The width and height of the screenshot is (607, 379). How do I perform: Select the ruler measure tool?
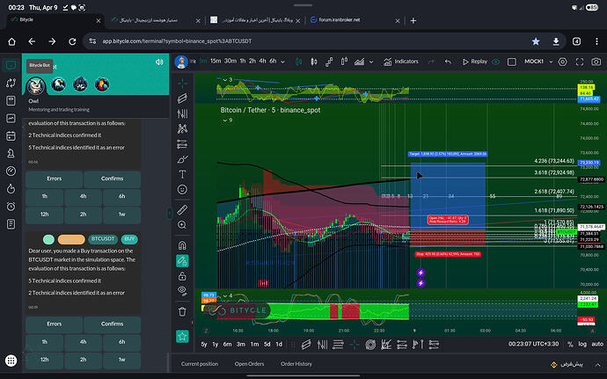point(182,210)
